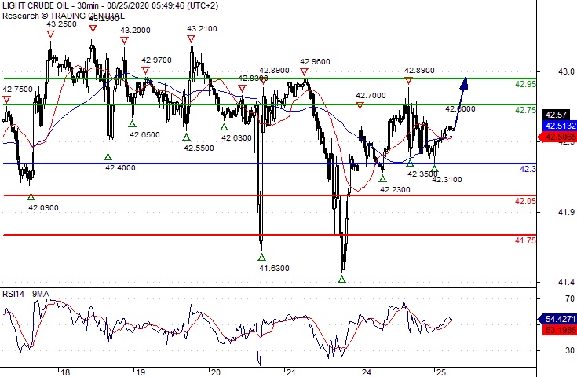577x377 pixels.
Task: Click the green marker above 42.5500
Action: point(187,137)
